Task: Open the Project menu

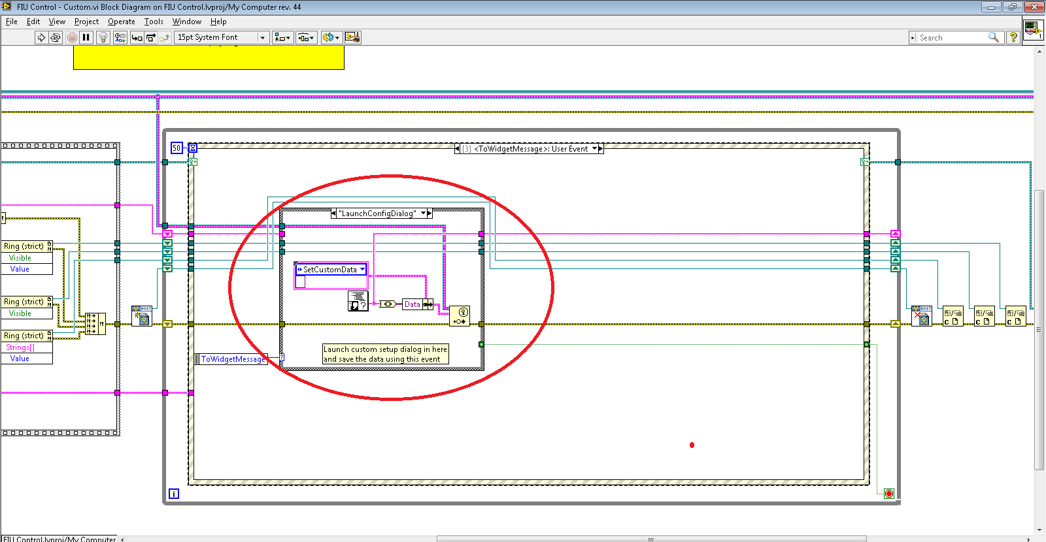Action: point(86,22)
